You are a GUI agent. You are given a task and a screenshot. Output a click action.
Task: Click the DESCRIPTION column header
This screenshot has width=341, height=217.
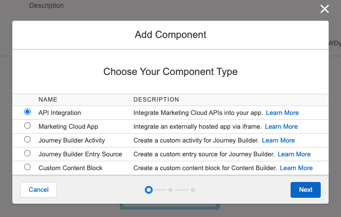click(156, 100)
